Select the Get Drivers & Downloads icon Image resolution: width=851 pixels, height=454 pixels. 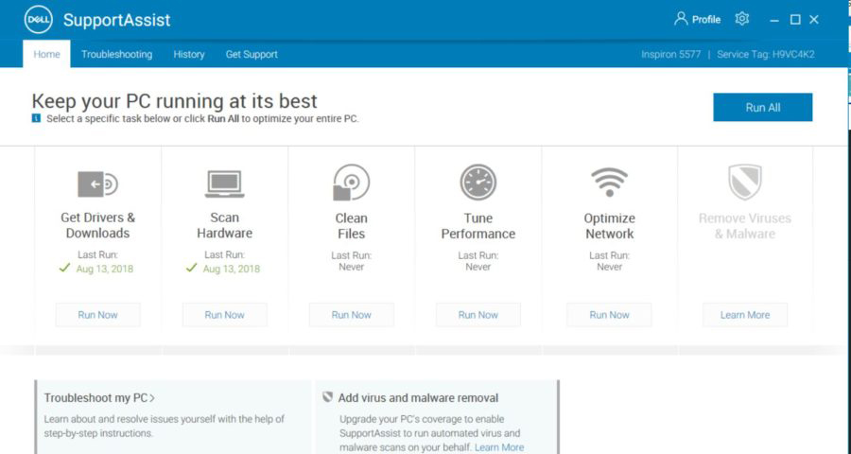(x=97, y=184)
